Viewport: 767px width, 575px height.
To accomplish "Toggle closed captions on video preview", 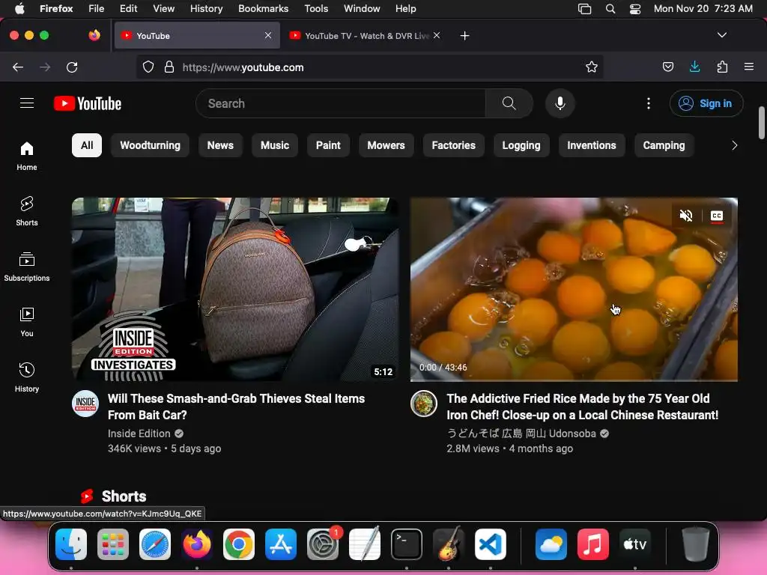I will (x=717, y=216).
